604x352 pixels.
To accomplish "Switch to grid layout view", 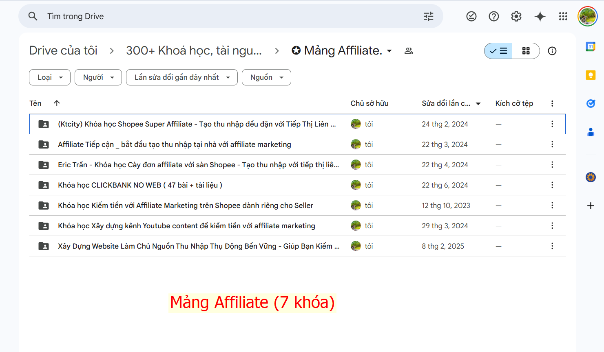I will (526, 51).
